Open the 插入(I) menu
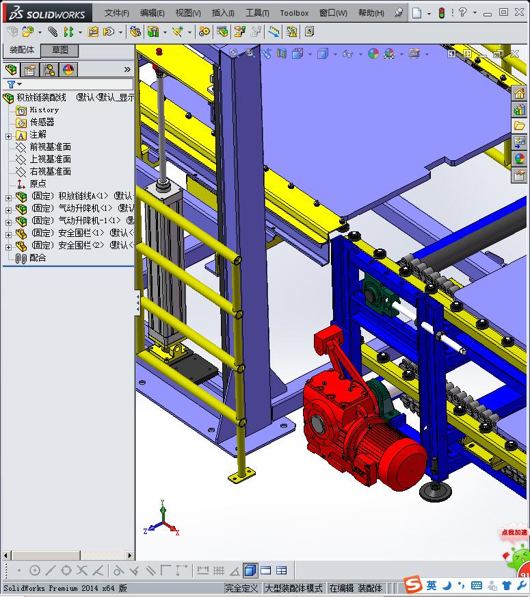 click(x=223, y=13)
